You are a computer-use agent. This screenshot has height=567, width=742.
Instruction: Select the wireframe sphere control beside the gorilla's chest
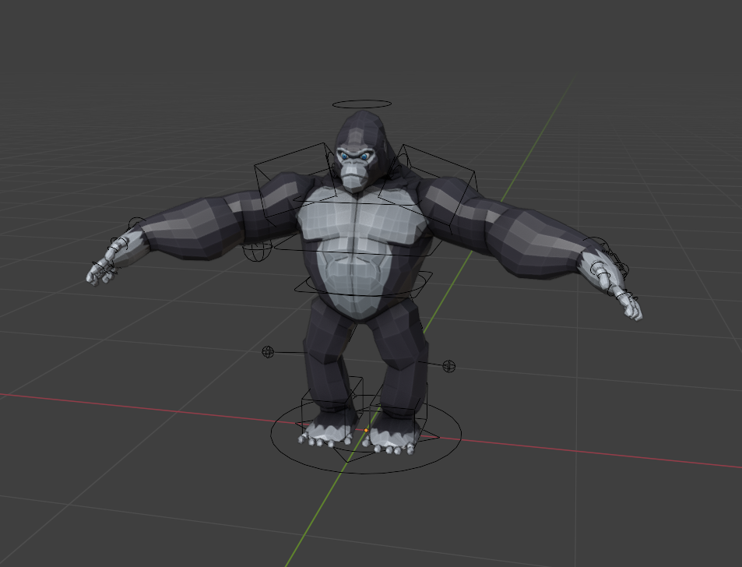[x=258, y=251]
